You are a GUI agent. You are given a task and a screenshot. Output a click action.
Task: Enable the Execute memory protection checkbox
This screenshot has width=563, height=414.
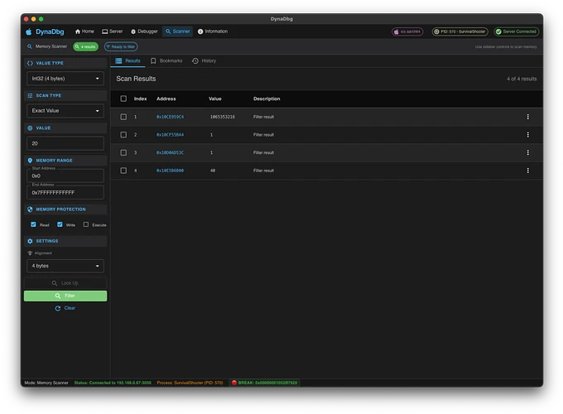click(86, 224)
